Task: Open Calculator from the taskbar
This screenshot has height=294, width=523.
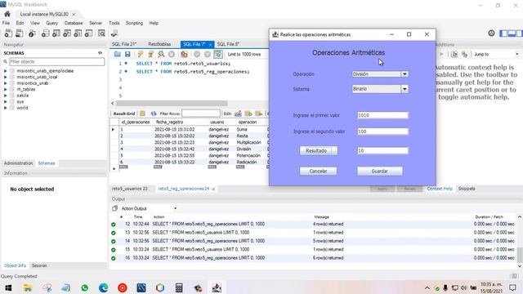Action: click(x=179, y=287)
